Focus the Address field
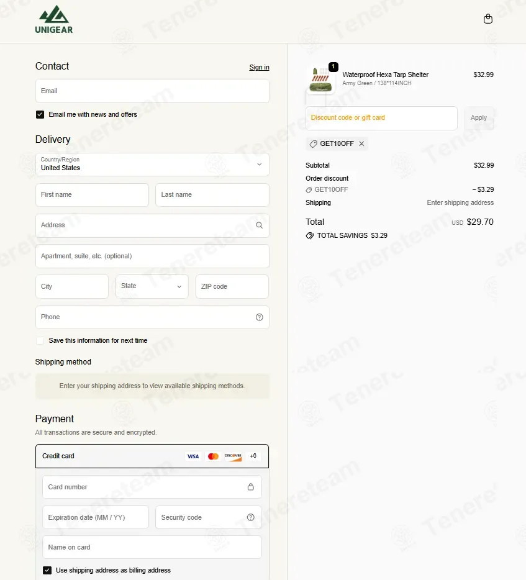Image resolution: width=526 pixels, height=580 pixels. point(152,225)
